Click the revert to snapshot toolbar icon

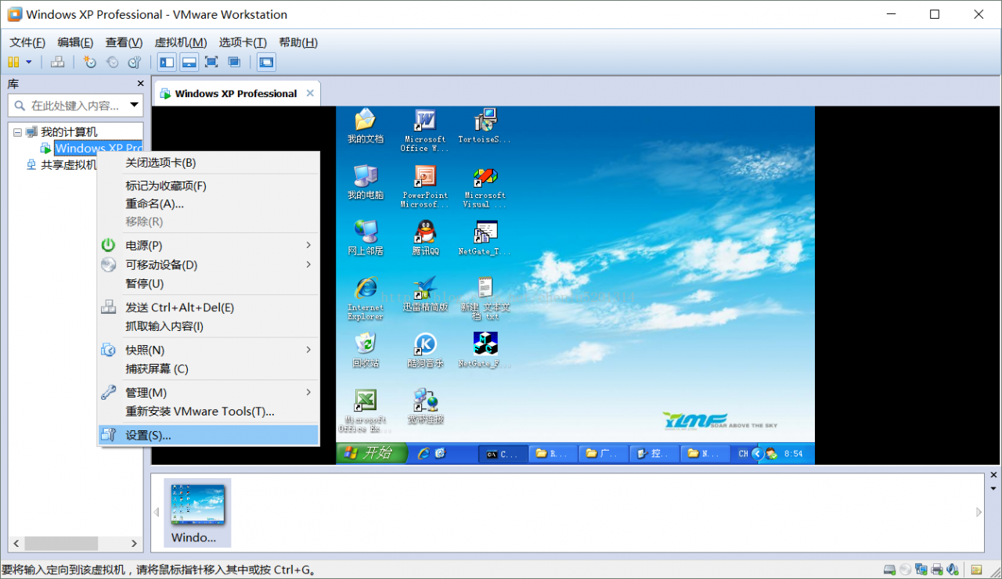pyautogui.click(x=113, y=62)
